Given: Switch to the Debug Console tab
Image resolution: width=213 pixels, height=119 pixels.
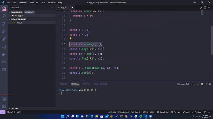Looking at the screenshot, I should [x=100, y=84].
